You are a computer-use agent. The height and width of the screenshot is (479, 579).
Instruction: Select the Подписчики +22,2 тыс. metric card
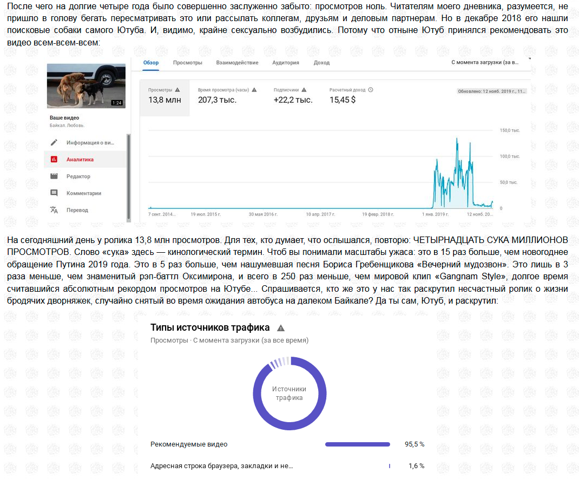point(293,95)
